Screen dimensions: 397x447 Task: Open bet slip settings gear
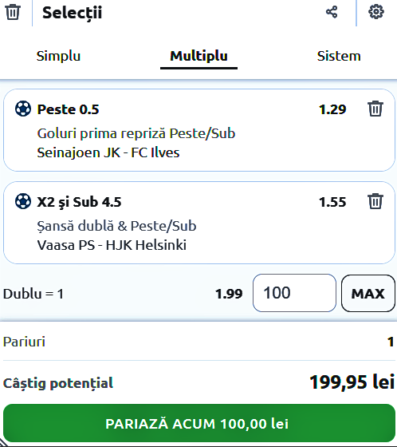pyautogui.click(x=376, y=12)
